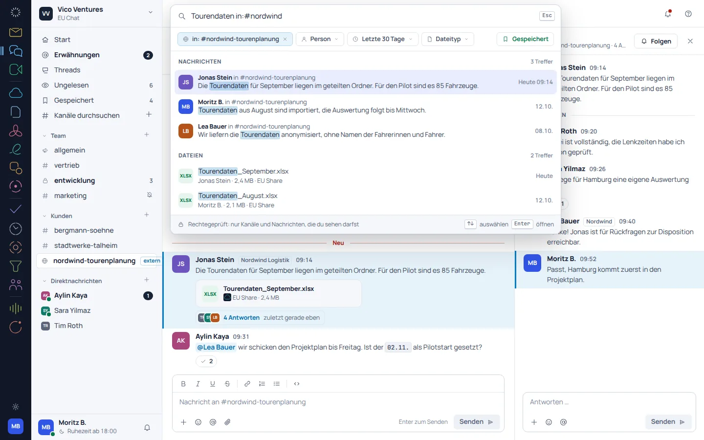Screen dimensions: 704x440
Task: Open the help question mark icon
Action: pos(688,14)
